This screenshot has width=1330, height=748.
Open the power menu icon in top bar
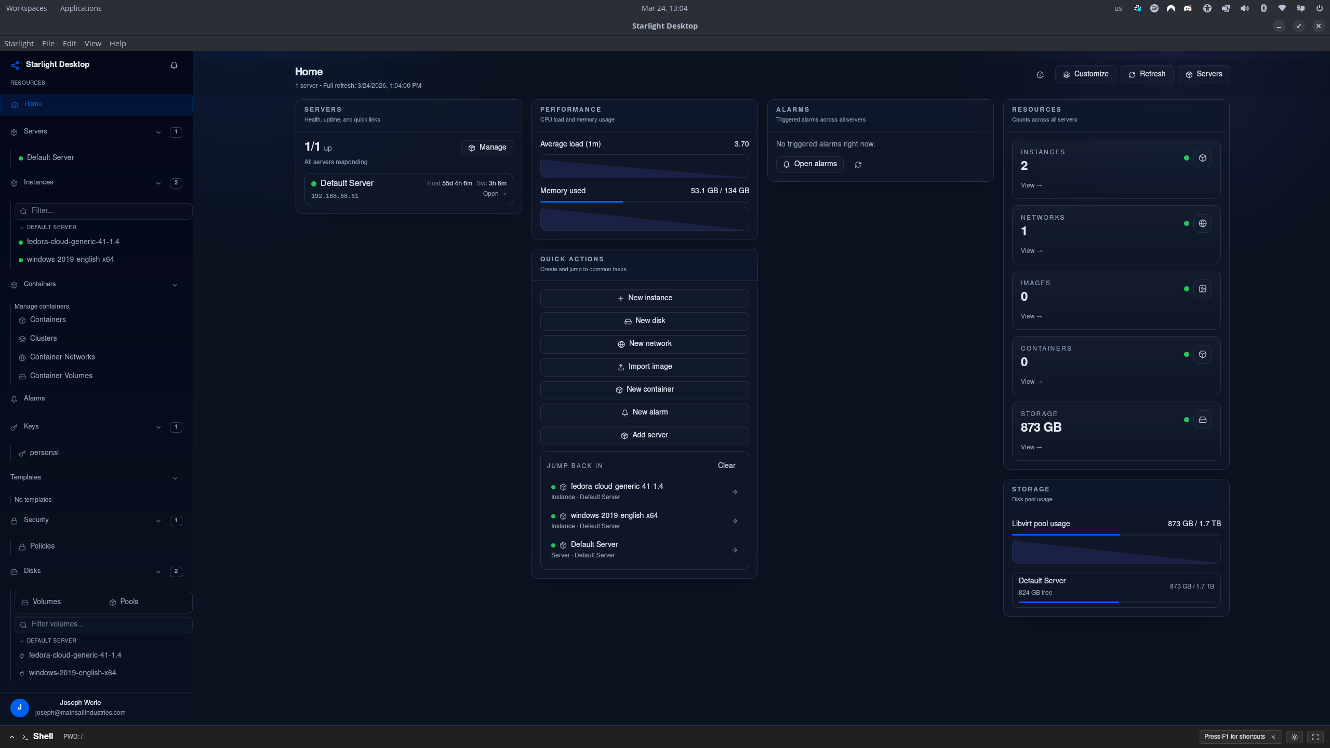(1319, 8)
